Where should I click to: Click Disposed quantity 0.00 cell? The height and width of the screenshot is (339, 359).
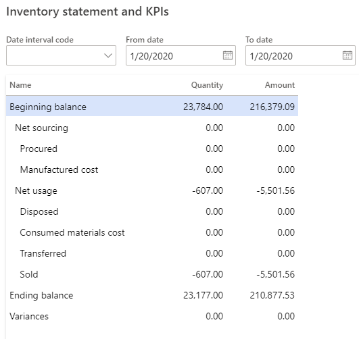[214, 211]
